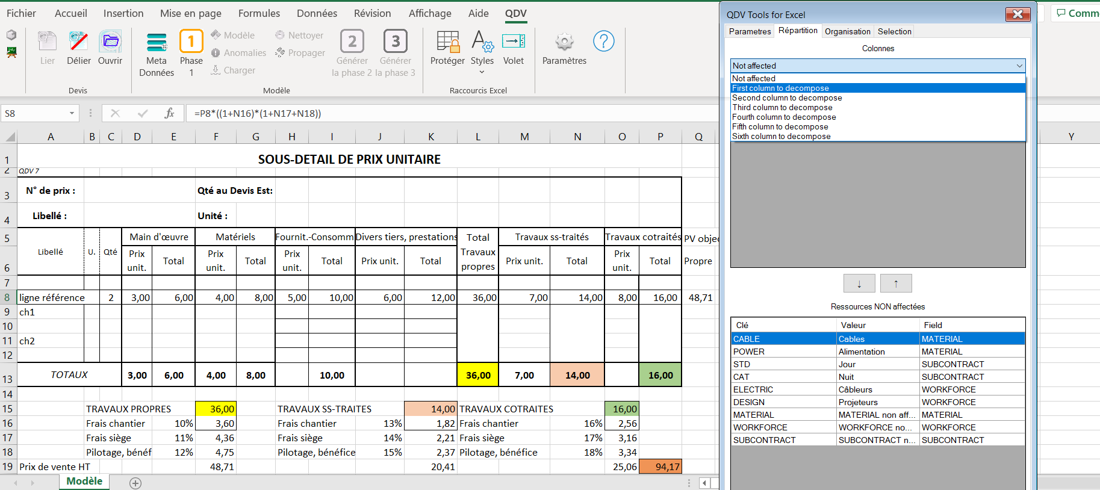
Task: Choose First column to decompose option
Action: click(x=878, y=88)
